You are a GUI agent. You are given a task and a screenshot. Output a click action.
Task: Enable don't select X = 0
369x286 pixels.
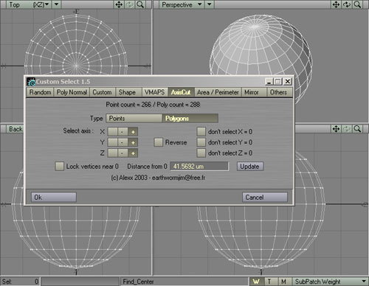point(201,131)
